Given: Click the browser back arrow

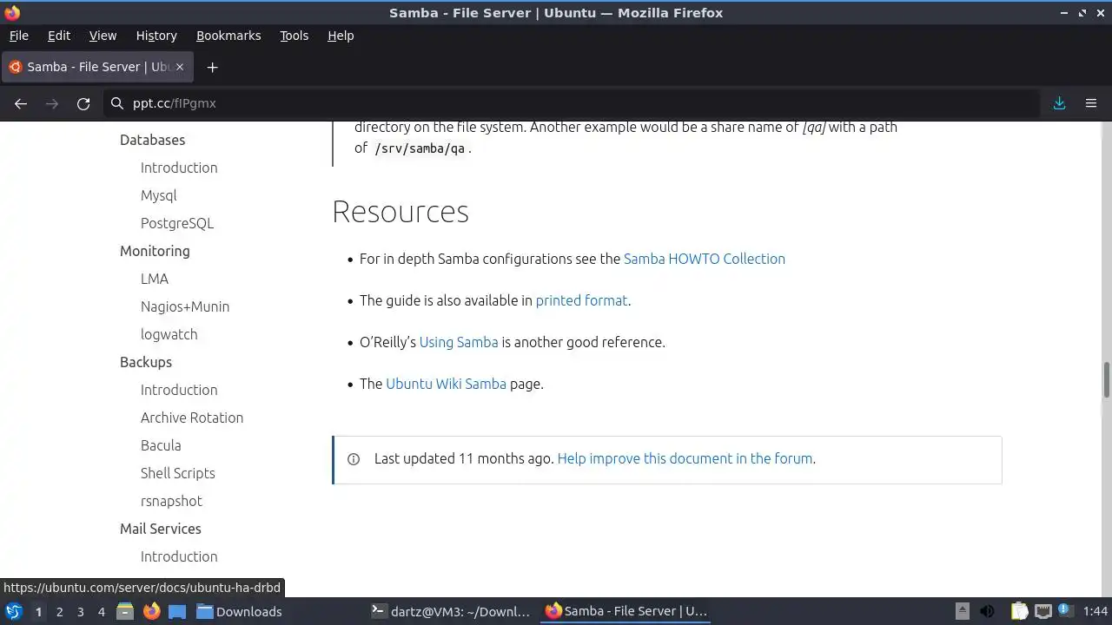Looking at the screenshot, I should click(x=21, y=103).
